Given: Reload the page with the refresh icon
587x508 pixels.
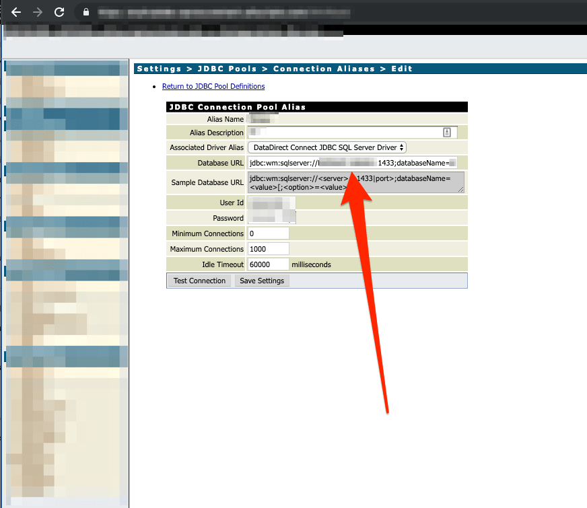Looking at the screenshot, I should pos(59,12).
